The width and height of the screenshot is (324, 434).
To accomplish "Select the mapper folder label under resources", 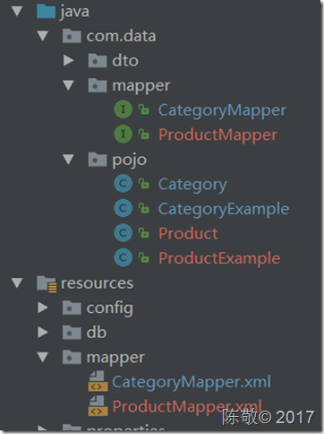I will [115, 358].
